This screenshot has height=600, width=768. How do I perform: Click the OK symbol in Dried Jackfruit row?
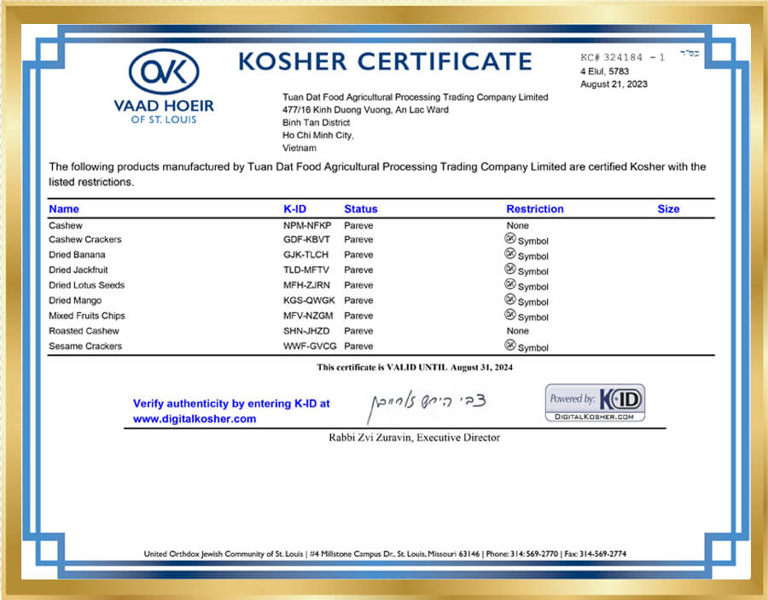[510, 269]
